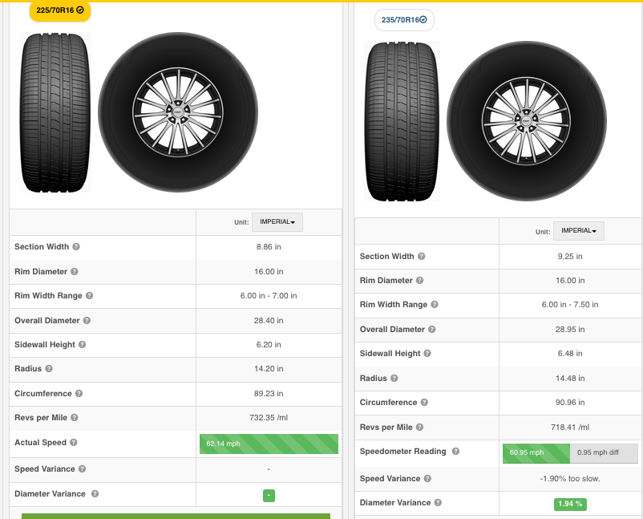Click help icon next to left Section Width
The height and width of the screenshot is (519, 643).
pyautogui.click(x=77, y=247)
